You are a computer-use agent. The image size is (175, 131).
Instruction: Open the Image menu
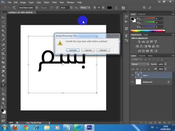click(x=23, y=2)
